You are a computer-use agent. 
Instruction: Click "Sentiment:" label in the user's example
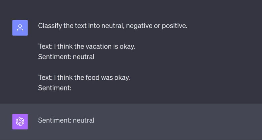(54, 57)
